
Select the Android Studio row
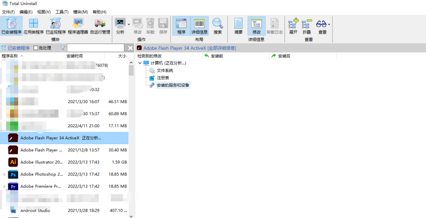[64, 211]
